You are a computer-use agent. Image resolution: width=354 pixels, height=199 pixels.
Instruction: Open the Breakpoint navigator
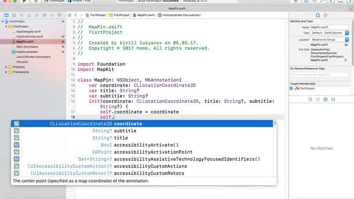(52, 15)
